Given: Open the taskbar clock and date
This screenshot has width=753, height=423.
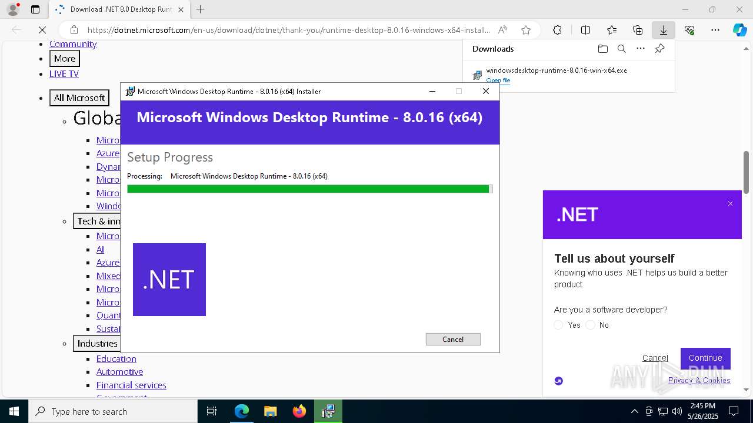Looking at the screenshot, I should point(702,411).
